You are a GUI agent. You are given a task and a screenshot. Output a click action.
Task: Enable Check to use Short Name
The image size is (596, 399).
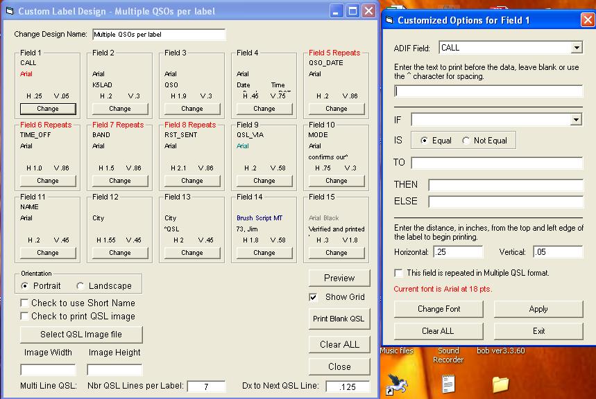click(24, 303)
